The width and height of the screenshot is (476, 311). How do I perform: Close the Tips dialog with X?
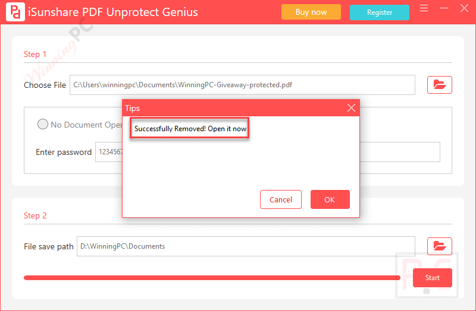tap(351, 108)
